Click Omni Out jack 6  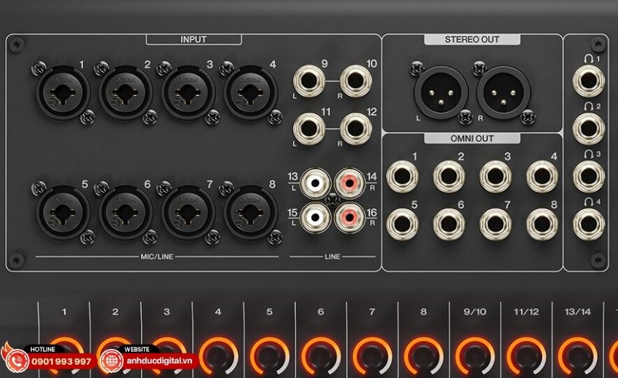coord(449,225)
